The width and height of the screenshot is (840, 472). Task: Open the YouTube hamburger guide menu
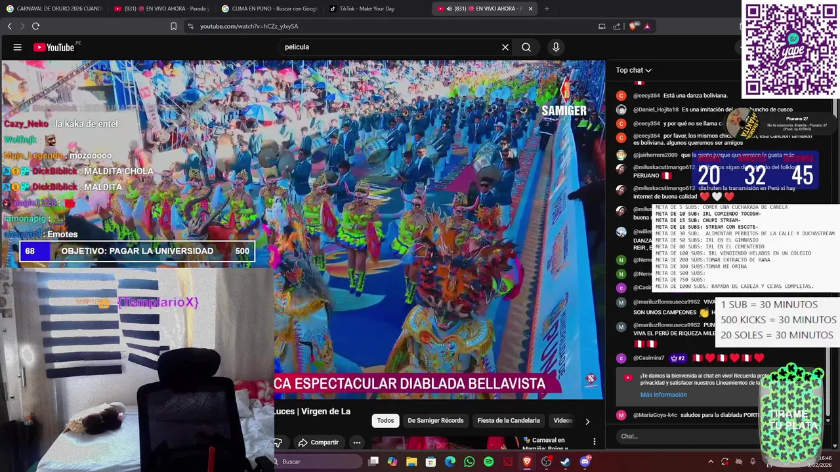(x=18, y=47)
